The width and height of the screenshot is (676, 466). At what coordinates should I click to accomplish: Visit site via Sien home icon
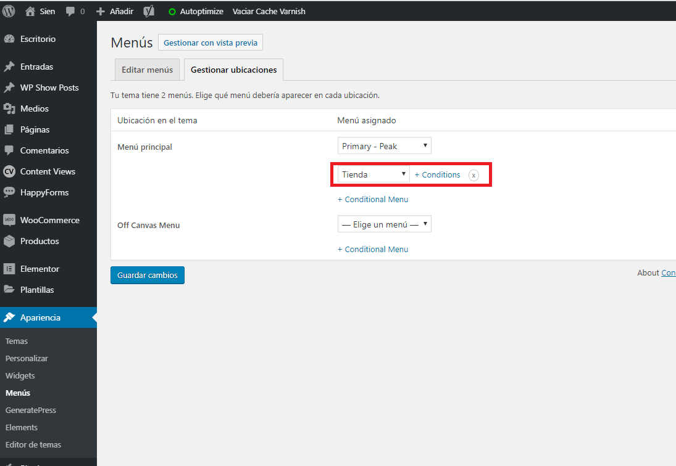coord(30,11)
